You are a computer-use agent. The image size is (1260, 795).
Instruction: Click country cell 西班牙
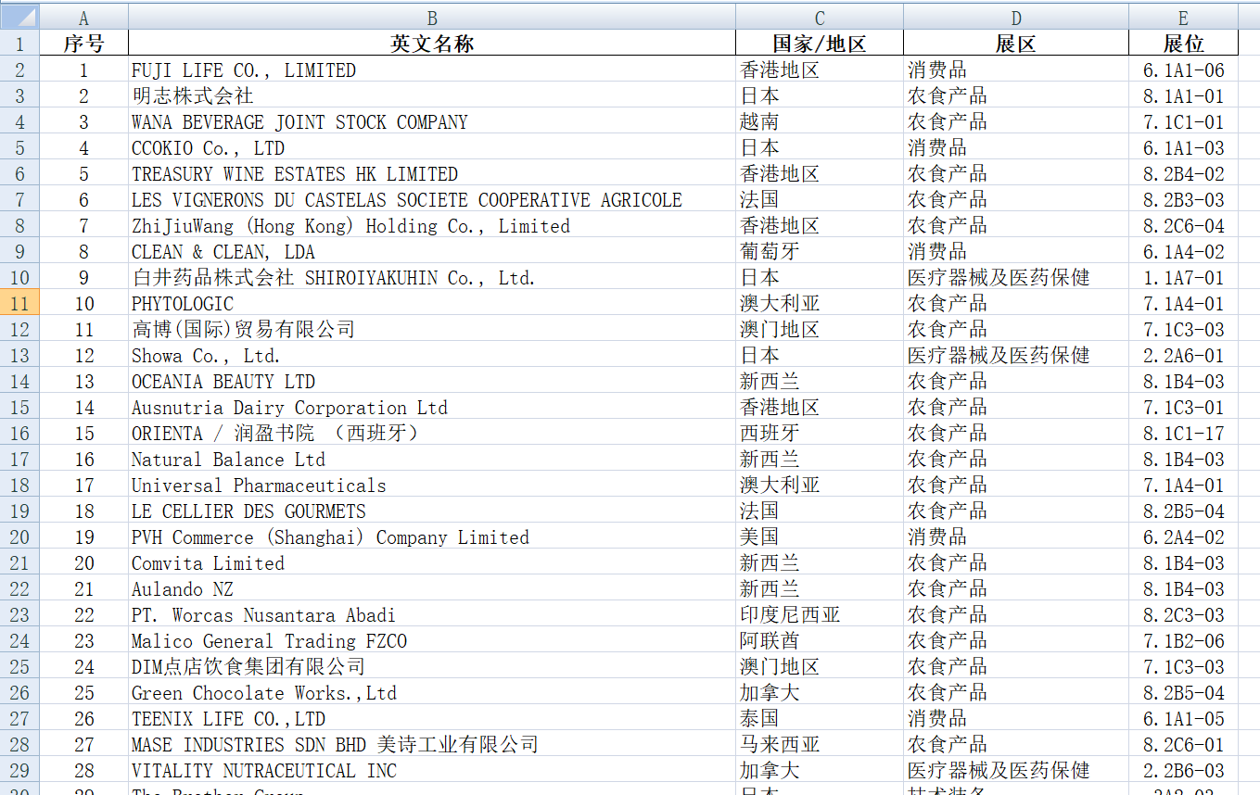[x=820, y=433]
